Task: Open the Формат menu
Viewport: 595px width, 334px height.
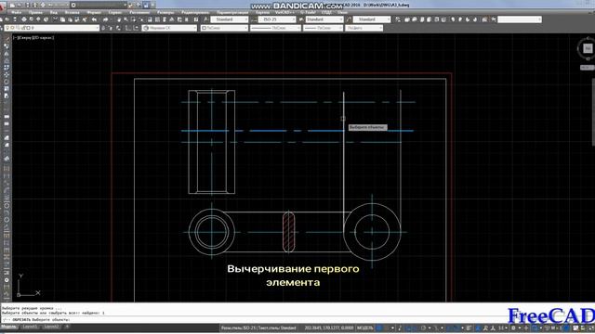Action: click(x=94, y=12)
